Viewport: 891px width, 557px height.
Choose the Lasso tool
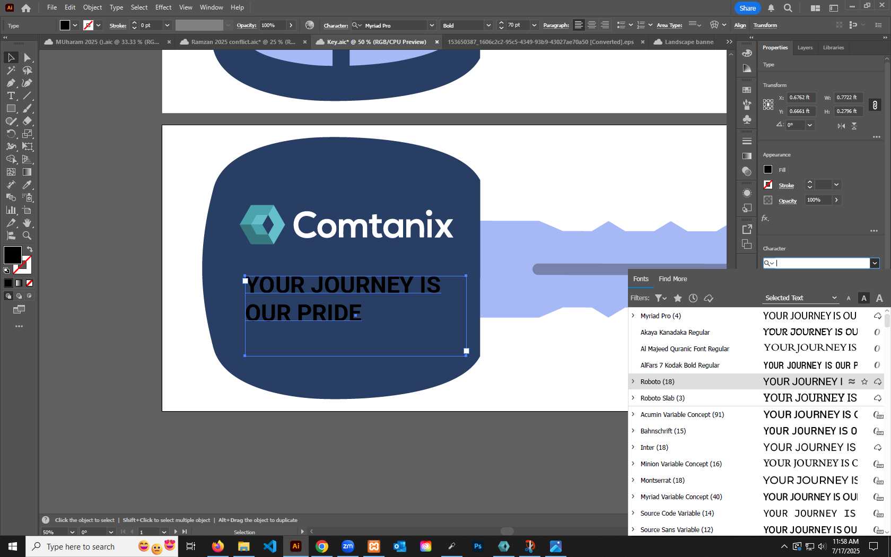pos(27,70)
